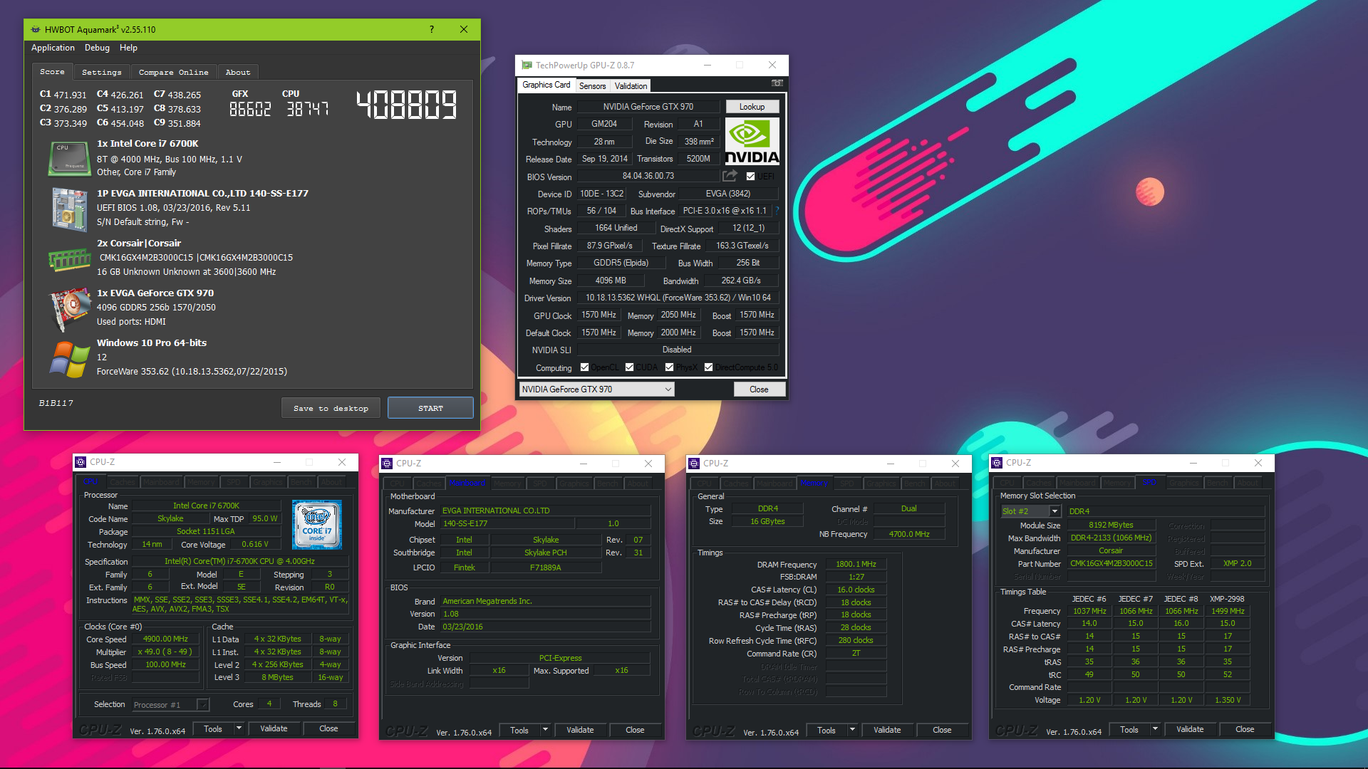Click the question mark help button in Aquamark title bar

click(x=431, y=29)
